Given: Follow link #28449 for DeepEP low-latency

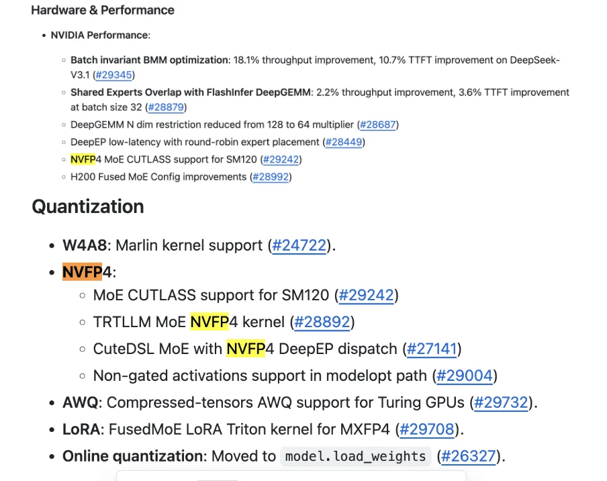Looking at the screenshot, I should [x=344, y=142].
